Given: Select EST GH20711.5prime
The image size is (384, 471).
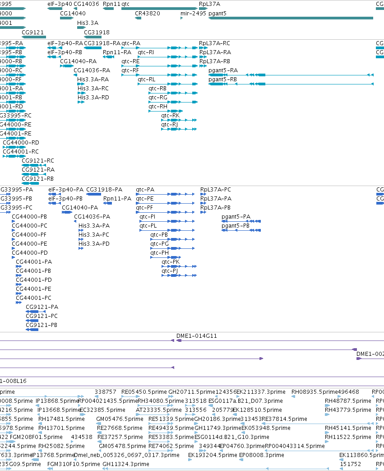Looking at the screenshot, I should [192, 392].
